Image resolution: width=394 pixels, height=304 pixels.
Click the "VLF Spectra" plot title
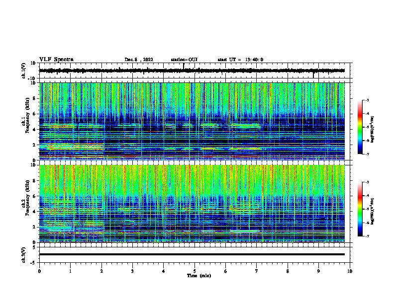(56, 60)
